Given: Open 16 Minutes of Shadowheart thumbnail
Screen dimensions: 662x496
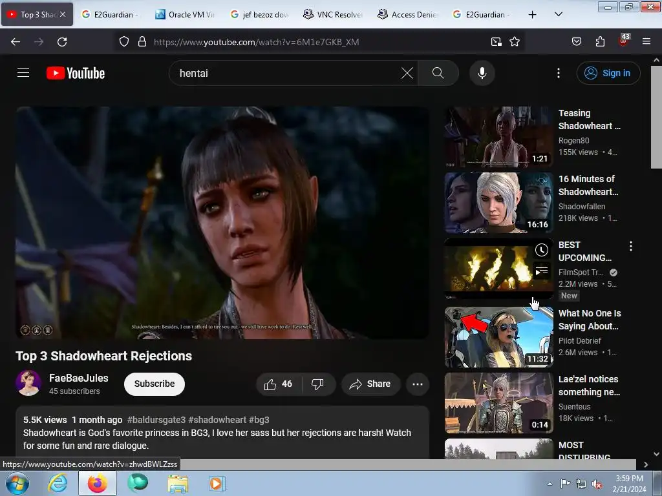Looking at the screenshot, I should click(x=498, y=202).
